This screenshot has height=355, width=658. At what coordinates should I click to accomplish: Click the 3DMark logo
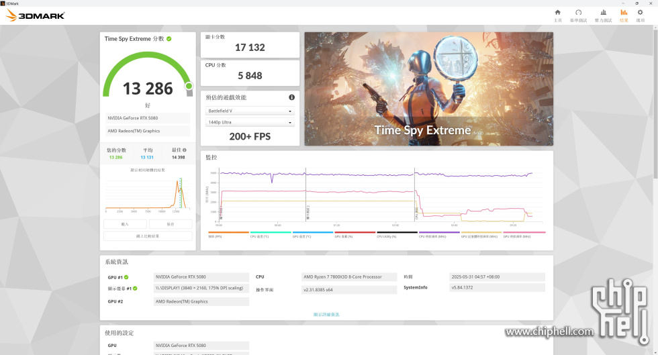coord(35,15)
